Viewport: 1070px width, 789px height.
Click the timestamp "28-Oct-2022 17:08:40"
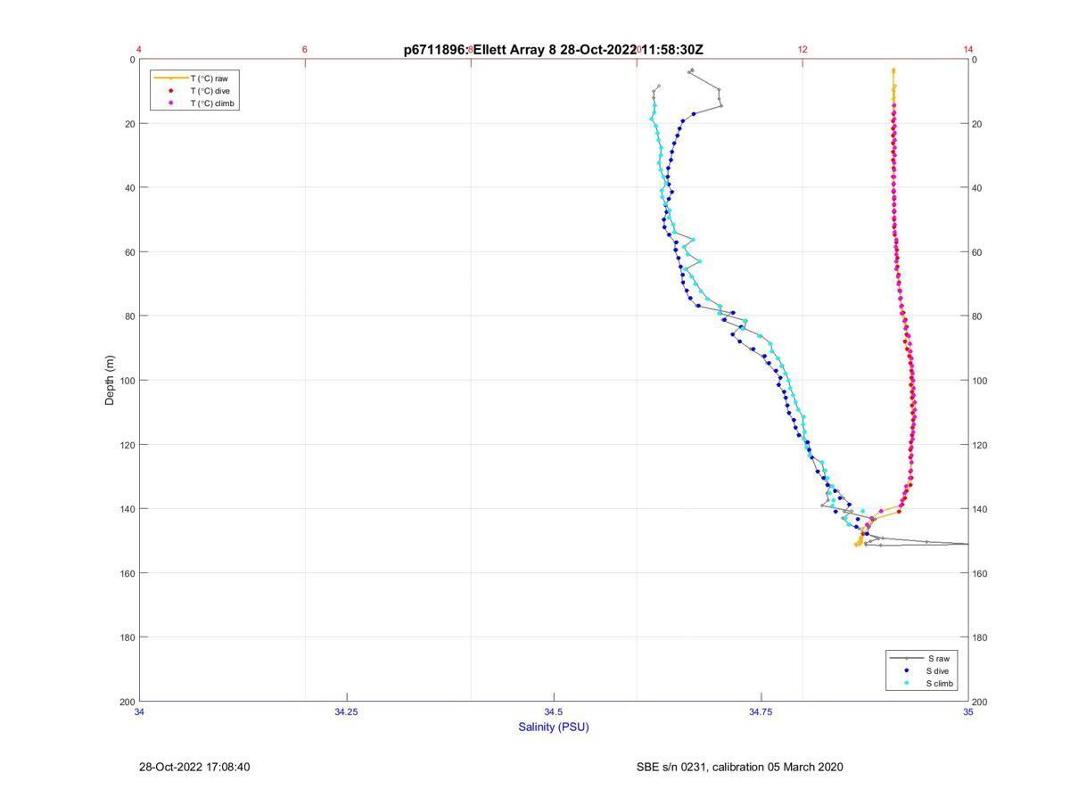pos(194,767)
